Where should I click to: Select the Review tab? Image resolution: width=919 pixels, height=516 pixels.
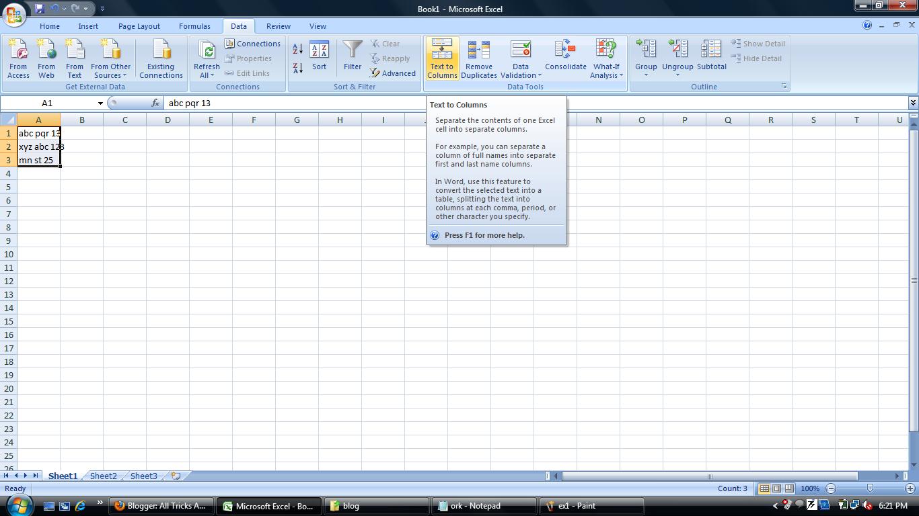(278, 26)
